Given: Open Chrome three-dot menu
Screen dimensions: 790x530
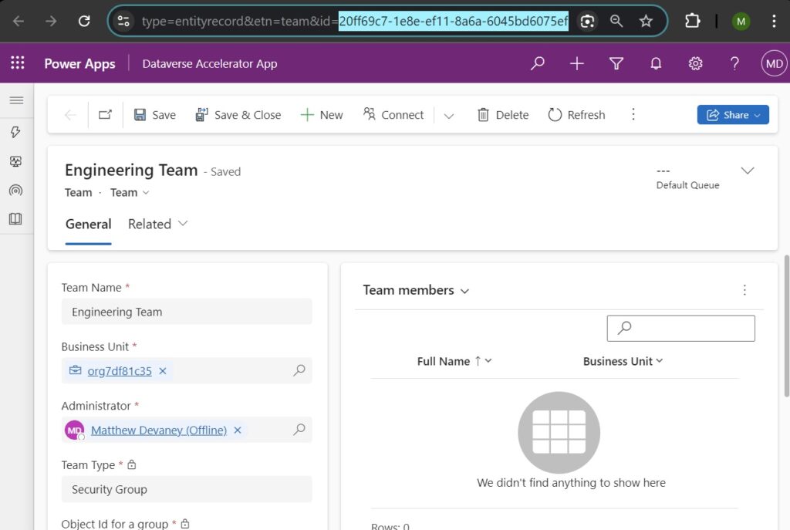Looking at the screenshot, I should pos(774,21).
